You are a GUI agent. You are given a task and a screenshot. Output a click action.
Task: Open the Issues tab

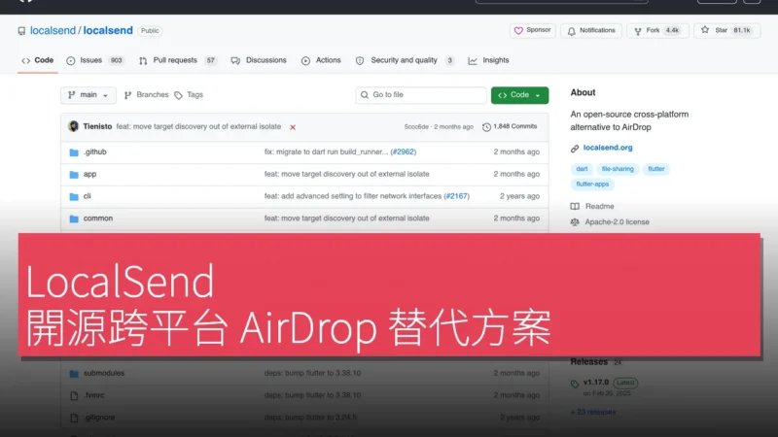[x=94, y=60]
